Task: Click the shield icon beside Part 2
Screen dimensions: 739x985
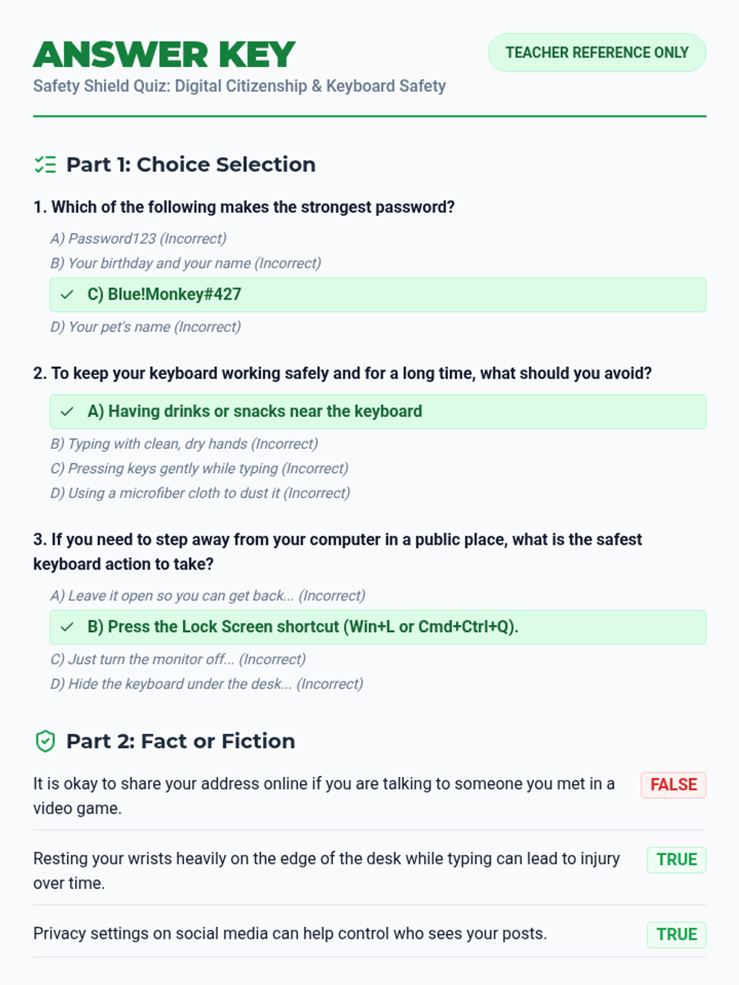Action: (x=45, y=741)
